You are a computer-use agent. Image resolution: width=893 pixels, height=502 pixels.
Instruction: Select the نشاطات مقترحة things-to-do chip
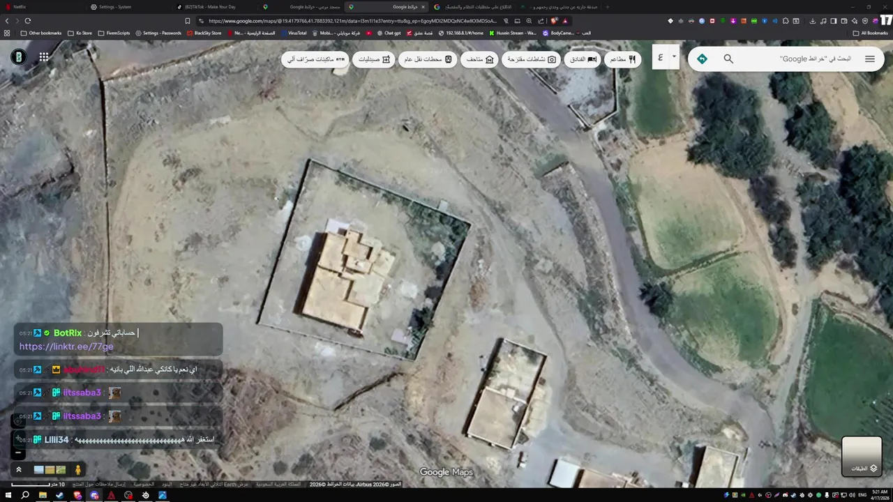pyautogui.click(x=532, y=59)
